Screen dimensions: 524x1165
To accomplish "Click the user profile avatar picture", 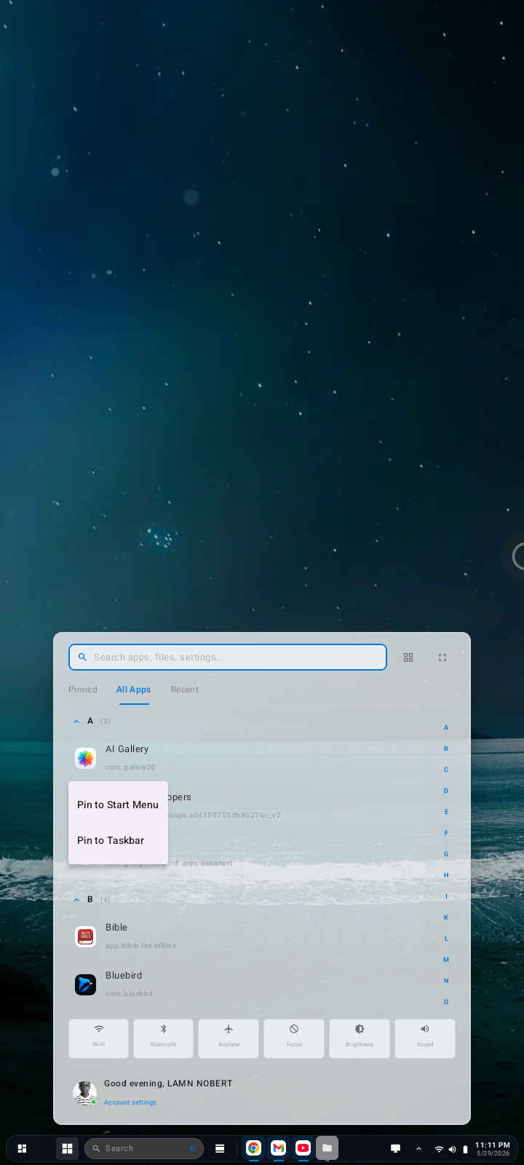I will coord(84,1093).
